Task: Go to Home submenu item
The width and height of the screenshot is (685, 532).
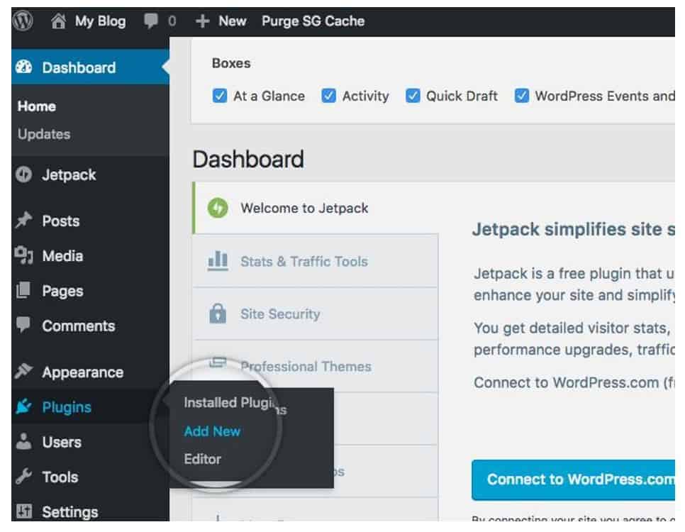Action: coord(37,106)
